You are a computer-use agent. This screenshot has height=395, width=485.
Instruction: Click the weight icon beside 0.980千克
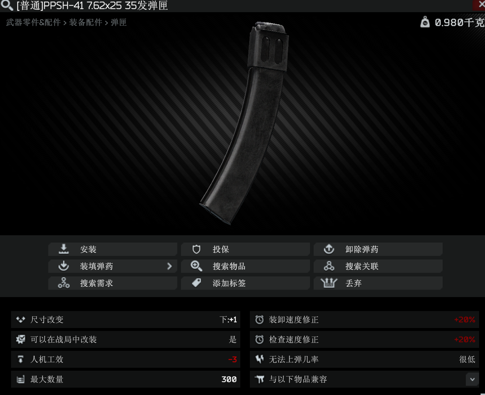[425, 22]
